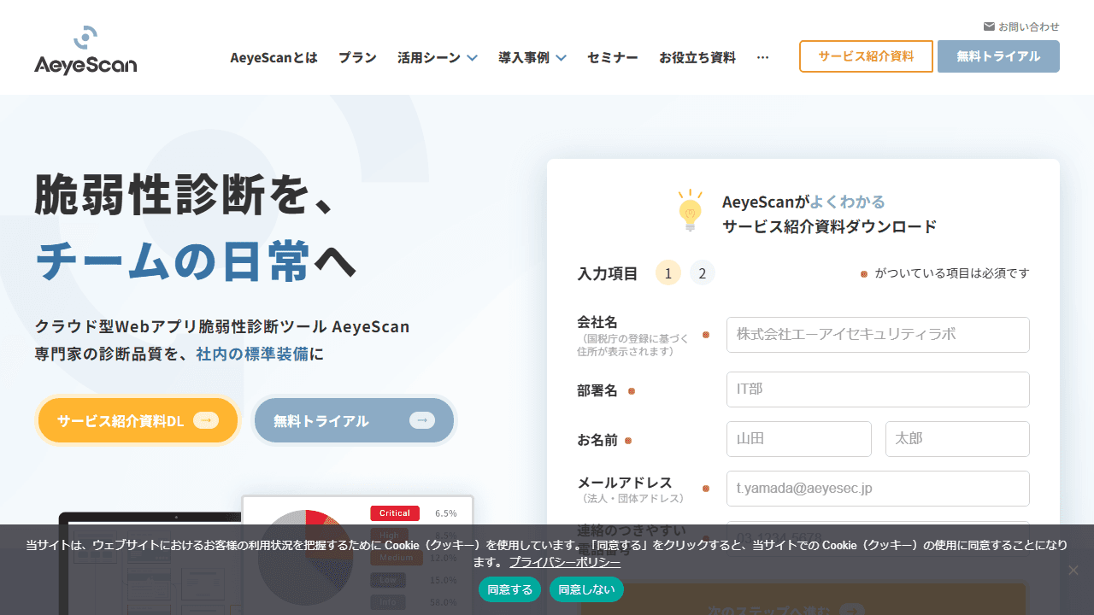Click the AeyeScan logo
This screenshot has height=615, width=1094.
pos(85,51)
